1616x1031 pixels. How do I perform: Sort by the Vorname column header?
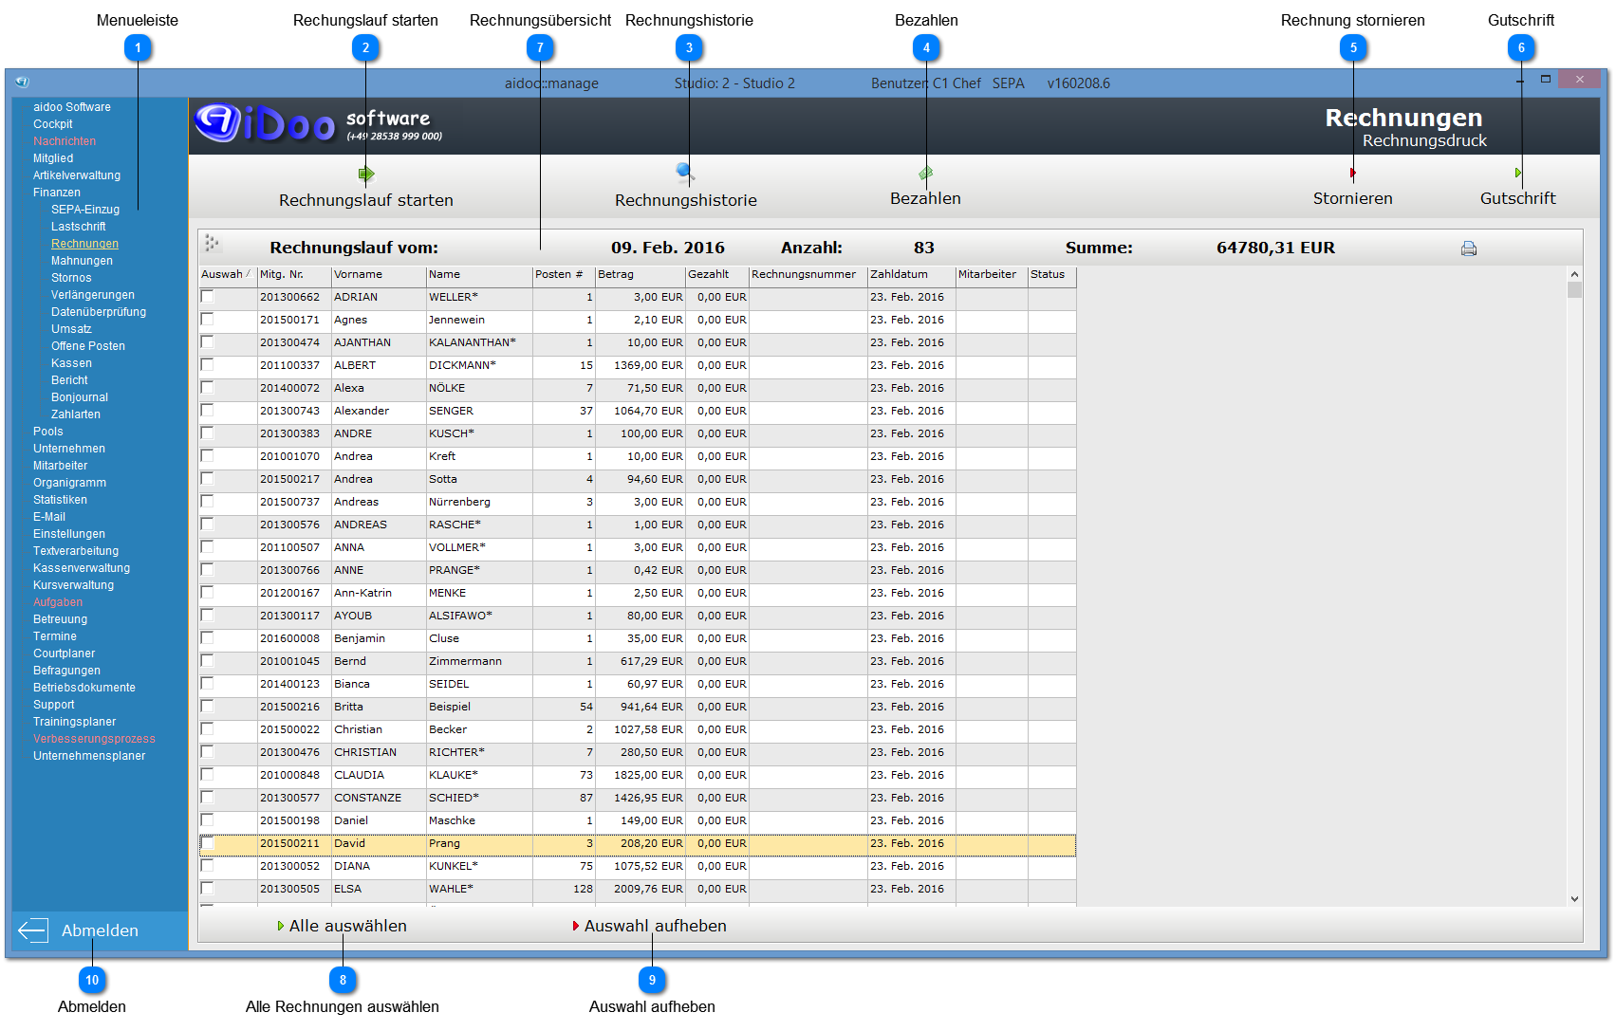click(x=379, y=275)
